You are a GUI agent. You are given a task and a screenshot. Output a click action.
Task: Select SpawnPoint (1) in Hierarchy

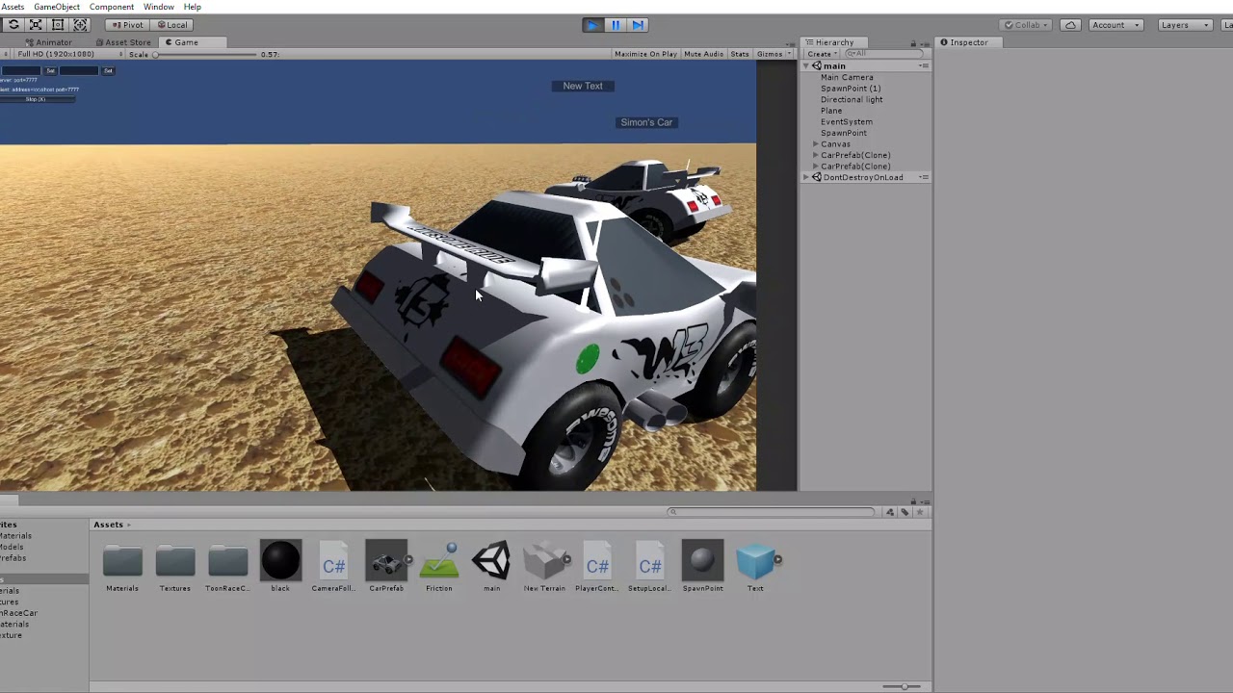[851, 89]
